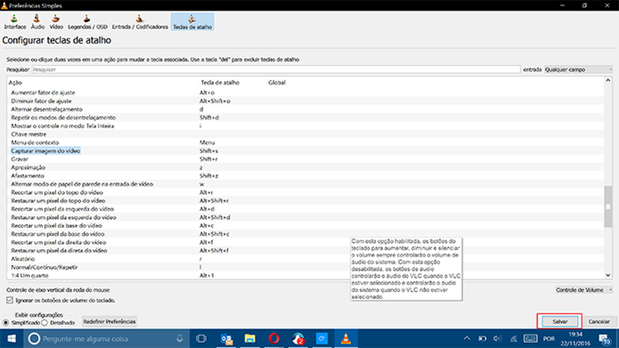Screen dimensions: 619x348
Task: Select the 'Capturar imagem do vídeo' action row
Action: pyautogui.click(x=46, y=151)
